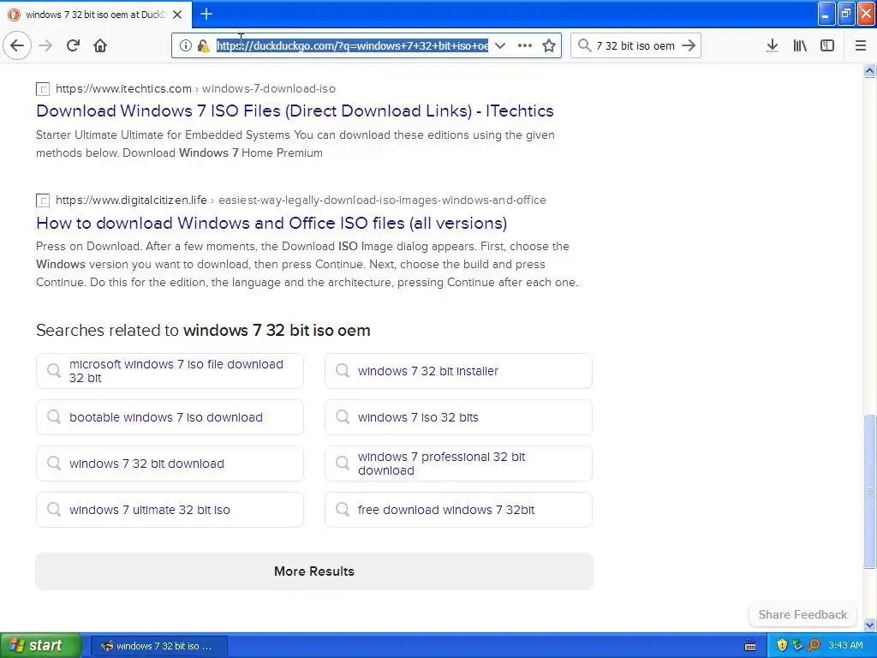This screenshot has width=877, height=658.
Task: Search 'windows 7 iso 32 bits'
Action: coord(458,417)
